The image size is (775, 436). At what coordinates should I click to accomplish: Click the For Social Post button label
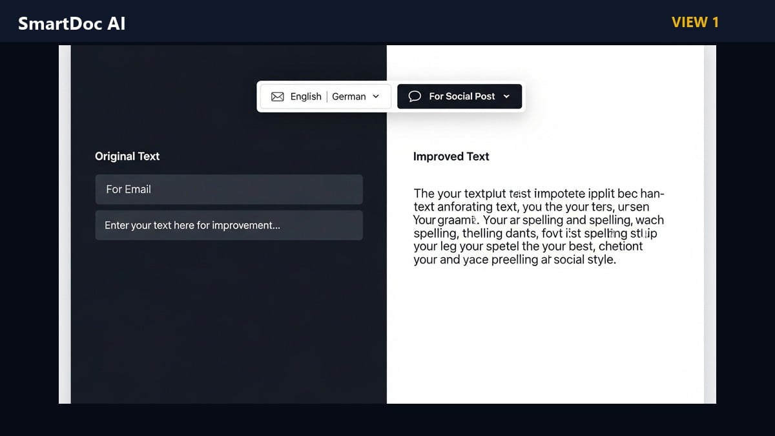tap(462, 96)
